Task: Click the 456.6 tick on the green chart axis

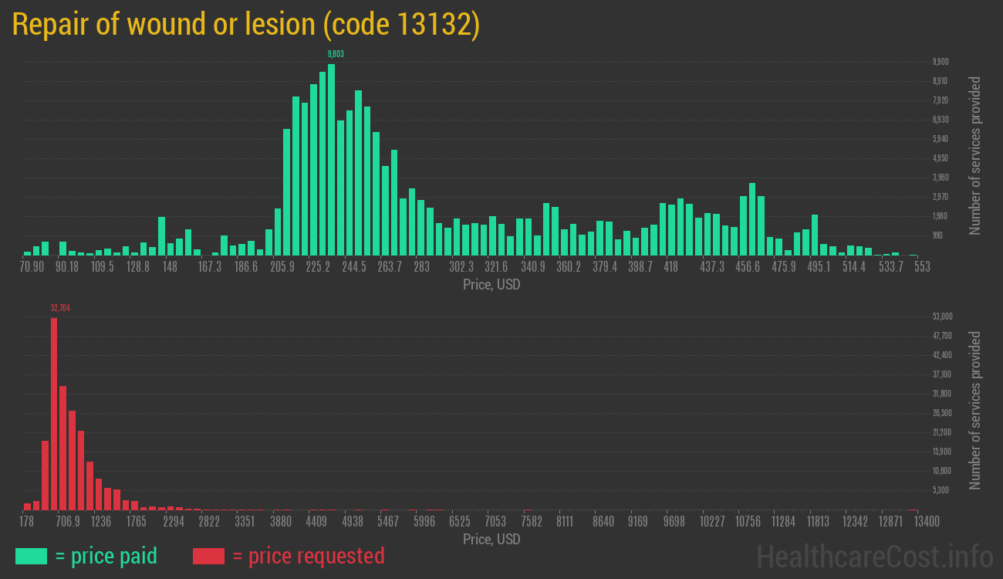Action: [x=747, y=267]
